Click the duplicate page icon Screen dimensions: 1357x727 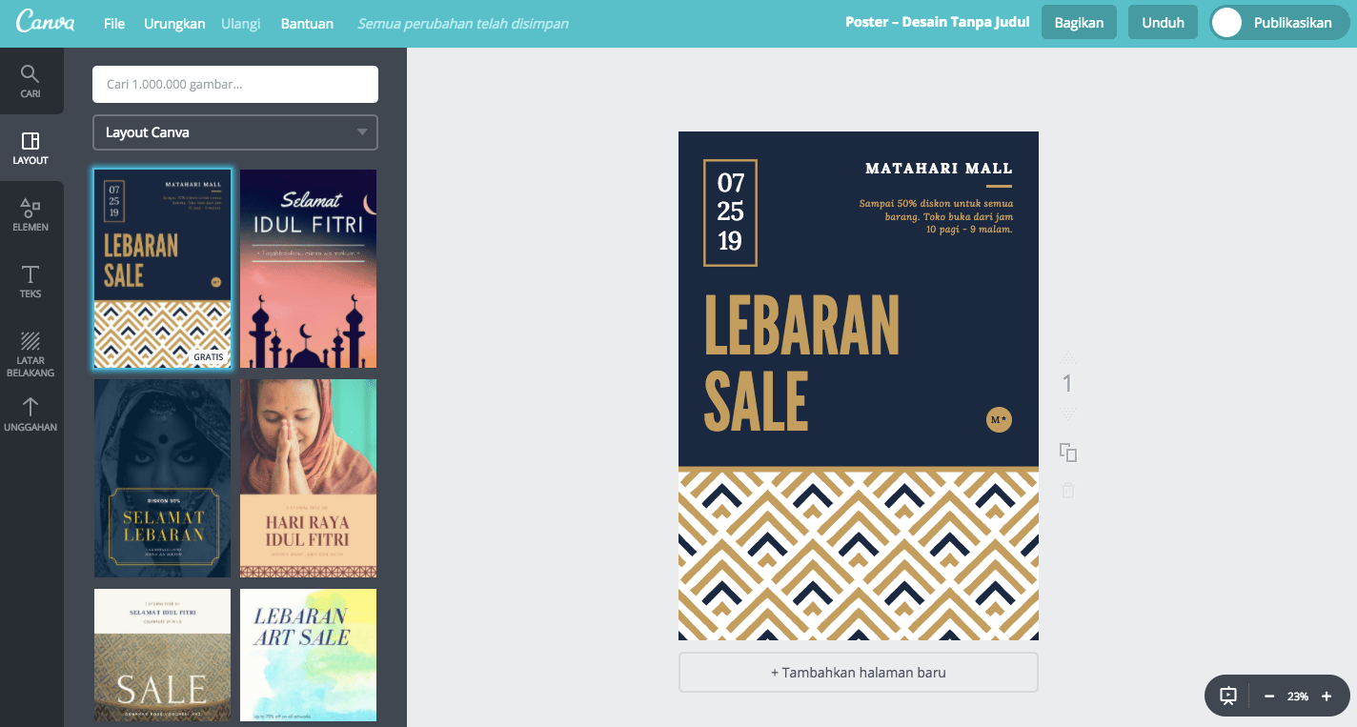click(x=1068, y=453)
